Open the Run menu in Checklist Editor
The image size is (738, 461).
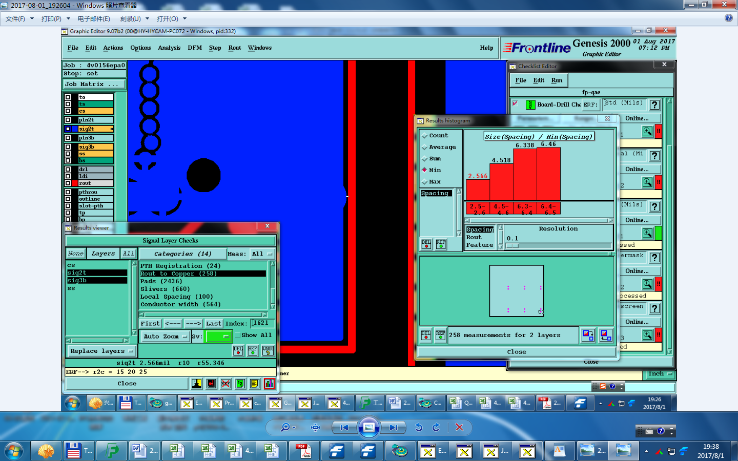[x=557, y=80]
